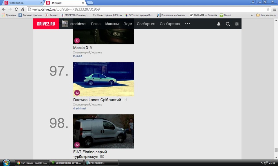This screenshot has height=166, width=278.
Task: Click the network tray icon
Action: pos(266,163)
